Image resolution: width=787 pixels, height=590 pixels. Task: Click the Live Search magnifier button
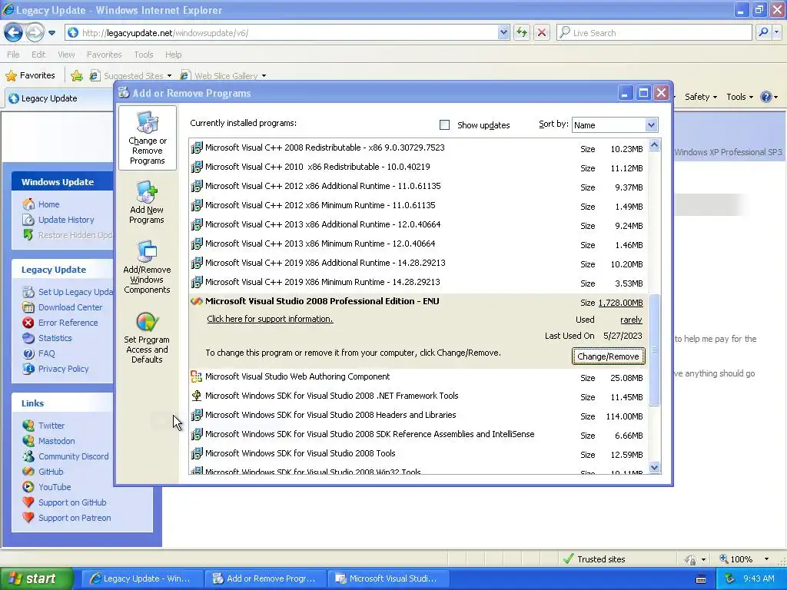point(763,32)
